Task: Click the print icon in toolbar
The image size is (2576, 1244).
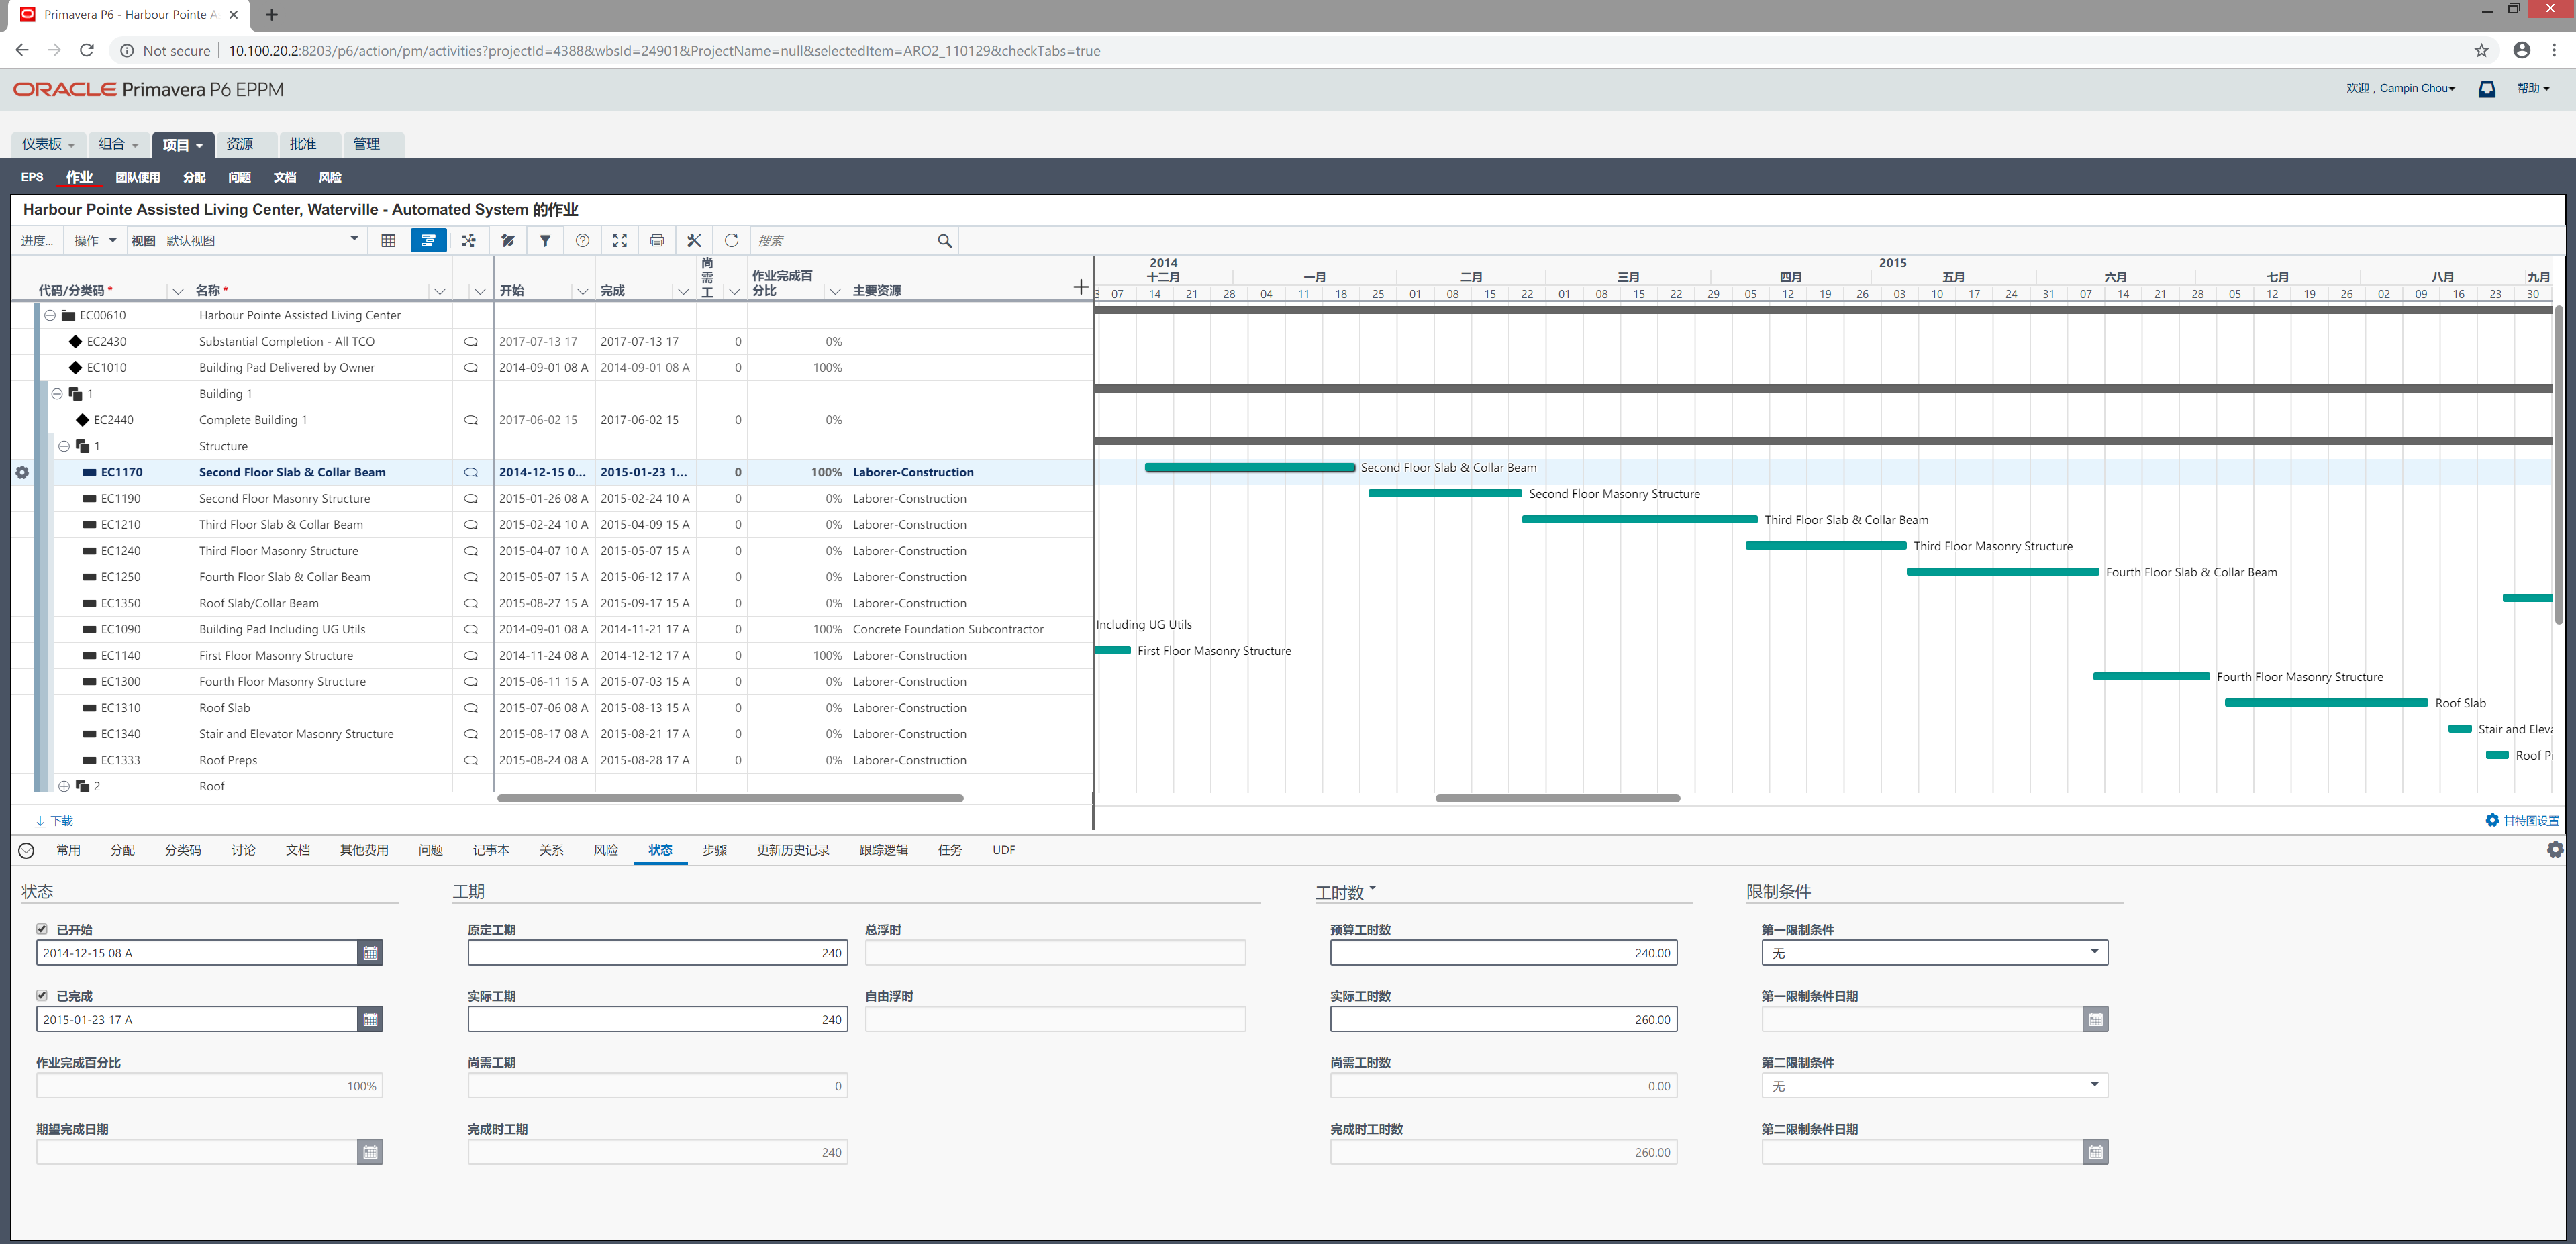Action: [657, 240]
